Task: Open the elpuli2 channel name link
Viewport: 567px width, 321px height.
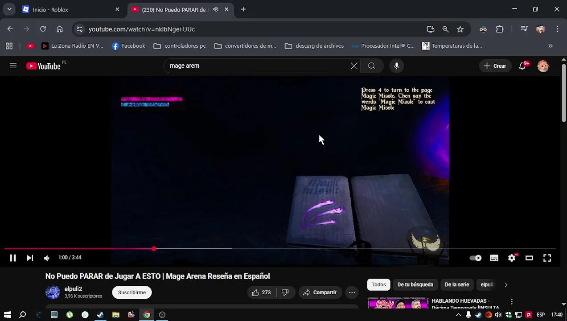Action: coord(73,289)
